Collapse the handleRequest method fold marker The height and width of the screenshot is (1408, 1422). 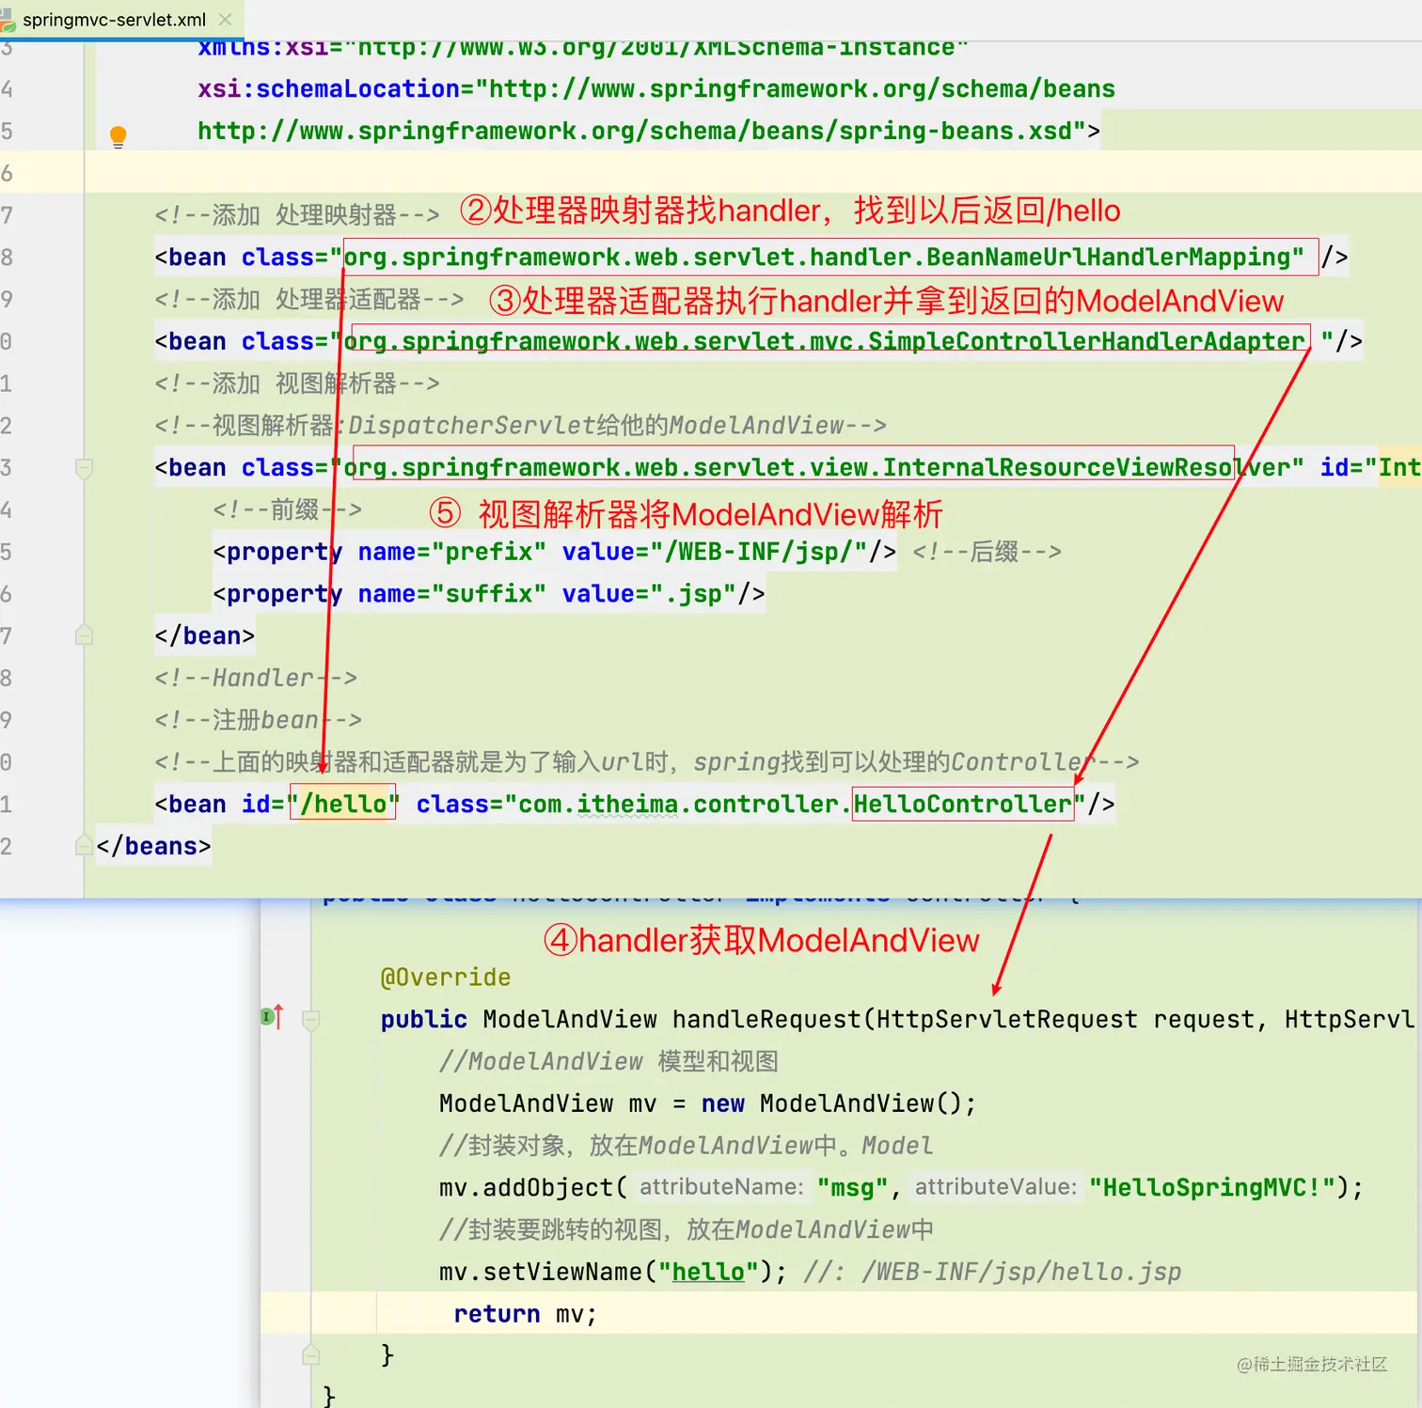click(x=311, y=1020)
